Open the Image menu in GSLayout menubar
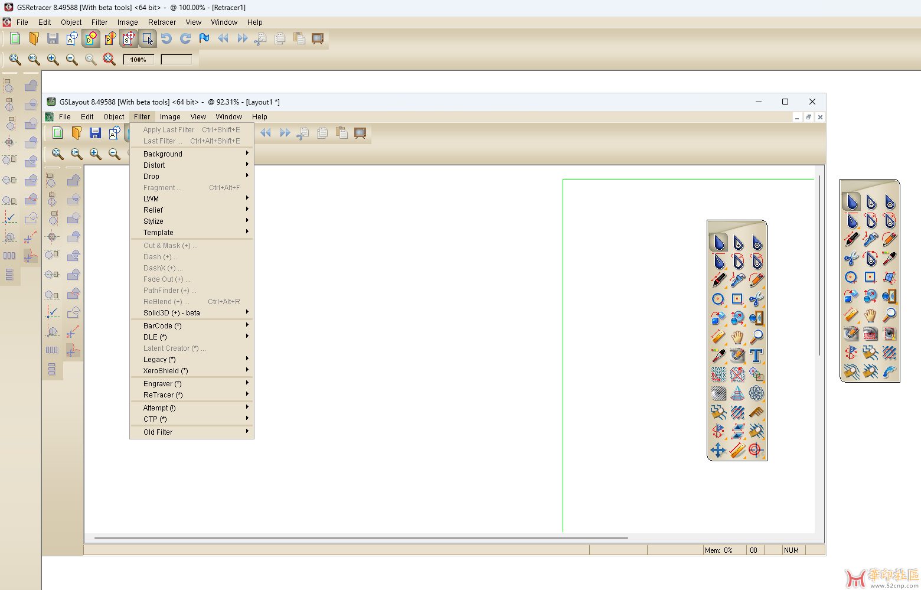The image size is (921, 590). (x=170, y=116)
